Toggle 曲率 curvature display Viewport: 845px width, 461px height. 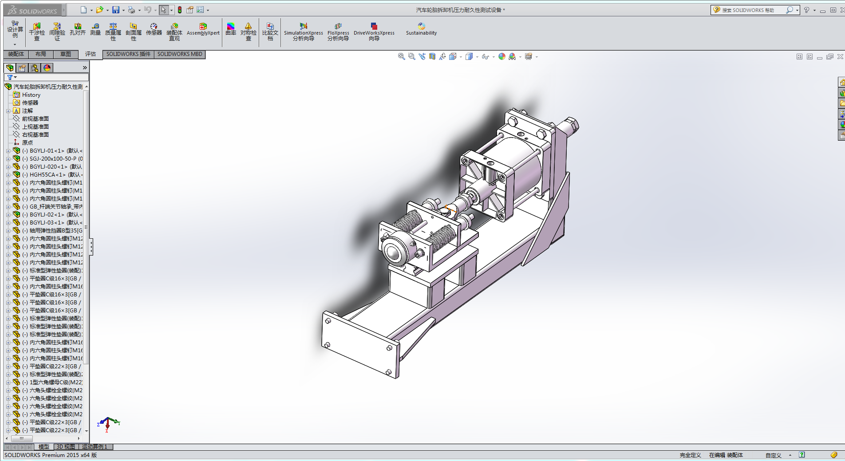click(231, 30)
